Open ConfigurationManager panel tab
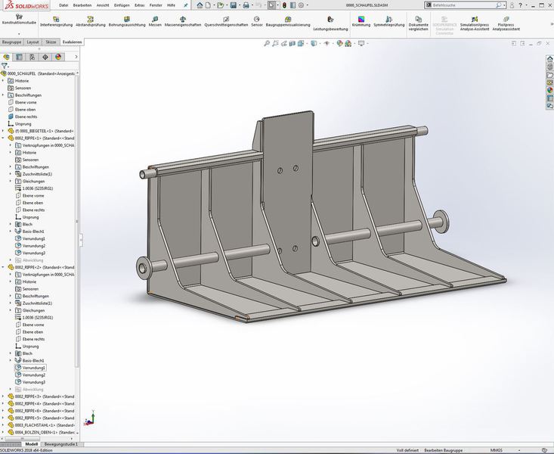Image resolution: width=554 pixels, height=454 pixels. click(x=32, y=57)
